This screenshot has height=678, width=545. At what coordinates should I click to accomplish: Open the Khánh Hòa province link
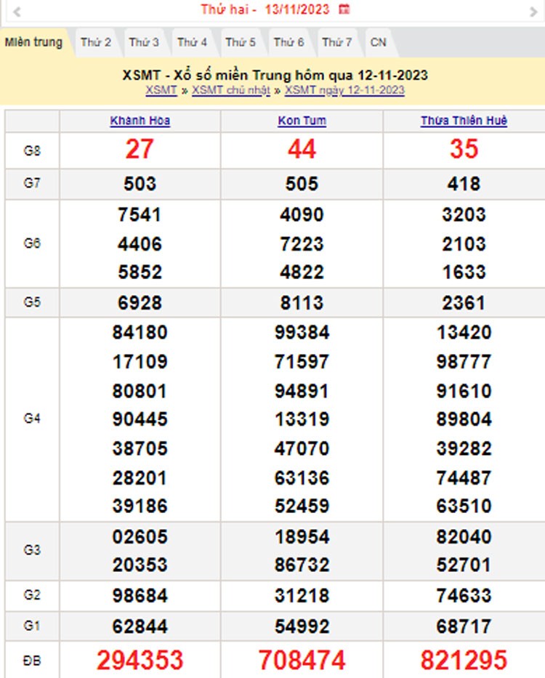tap(140, 121)
